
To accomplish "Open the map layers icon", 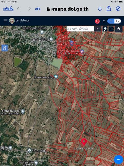I will point(119,29).
